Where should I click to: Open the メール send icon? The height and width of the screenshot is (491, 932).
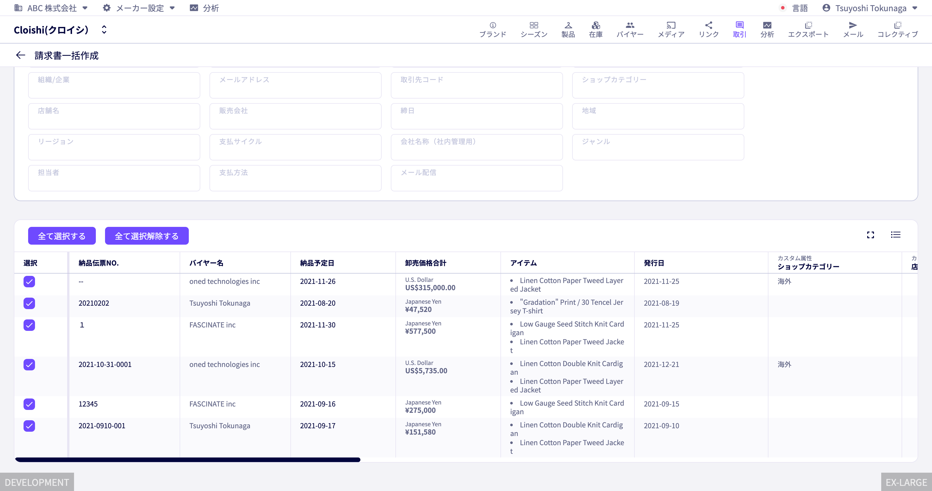pos(853,25)
